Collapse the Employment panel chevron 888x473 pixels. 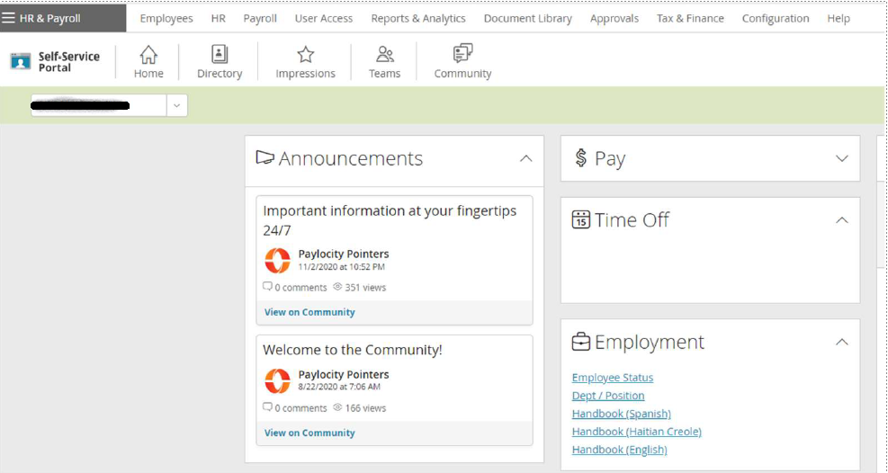pyautogui.click(x=841, y=343)
